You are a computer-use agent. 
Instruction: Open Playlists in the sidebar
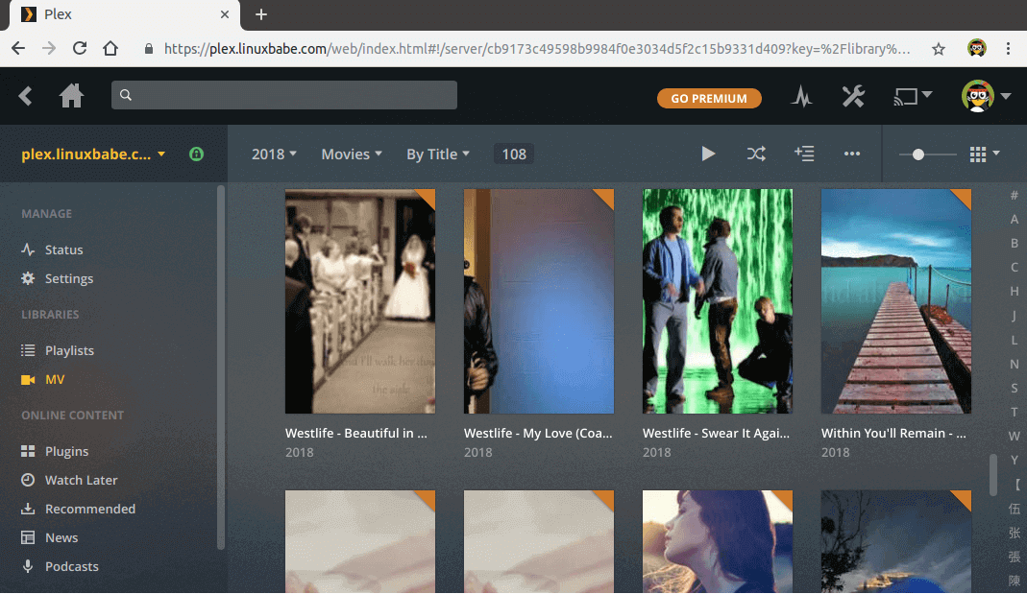pyautogui.click(x=69, y=350)
